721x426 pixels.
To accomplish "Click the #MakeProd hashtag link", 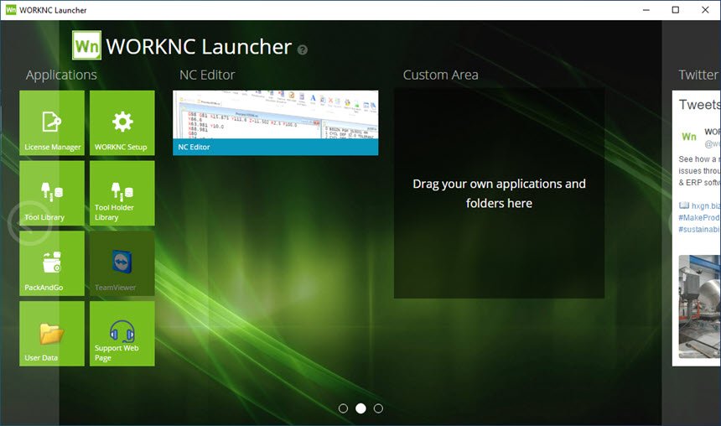I will (x=699, y=217).
